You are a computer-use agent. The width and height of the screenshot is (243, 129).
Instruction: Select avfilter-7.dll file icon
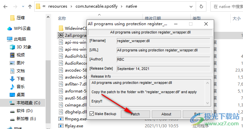[x=61, y=84]
